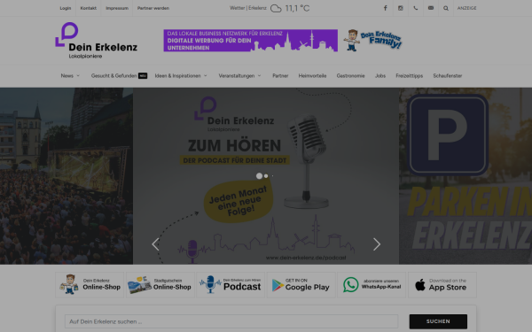Click the Impressum link

(x=117, y=8)
